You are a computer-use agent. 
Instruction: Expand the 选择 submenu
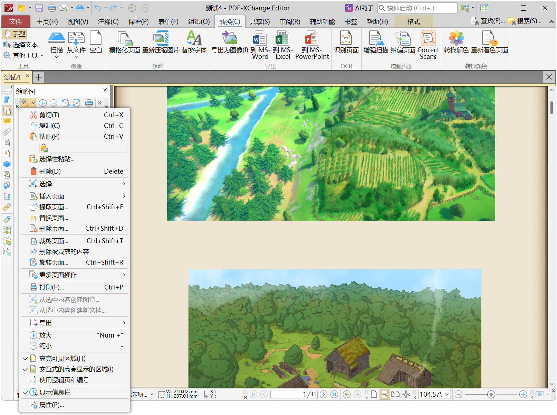pos(75,184)
